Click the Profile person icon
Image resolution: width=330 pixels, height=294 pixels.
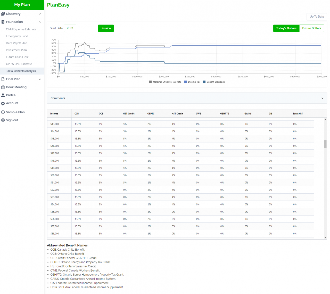(3, 95)
